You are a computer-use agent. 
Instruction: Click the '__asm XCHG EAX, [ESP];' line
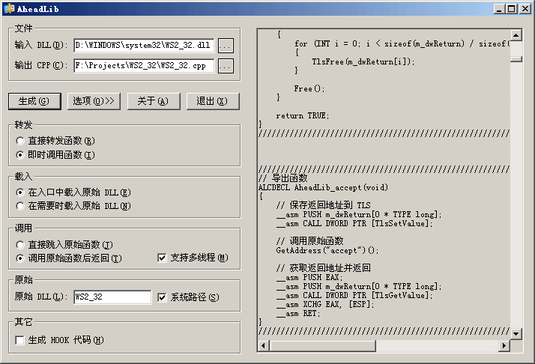click(325, 304)
